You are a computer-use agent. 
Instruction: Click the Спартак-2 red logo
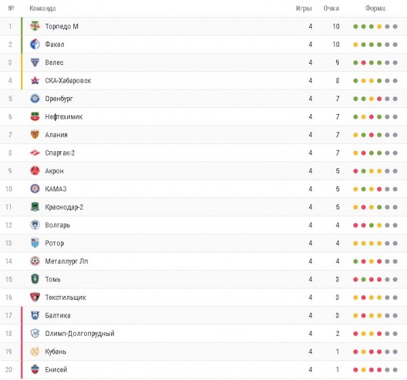coord(35,153)
